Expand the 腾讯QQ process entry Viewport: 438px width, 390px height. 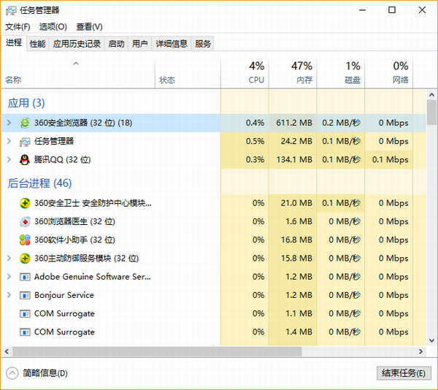coord(9,159)
